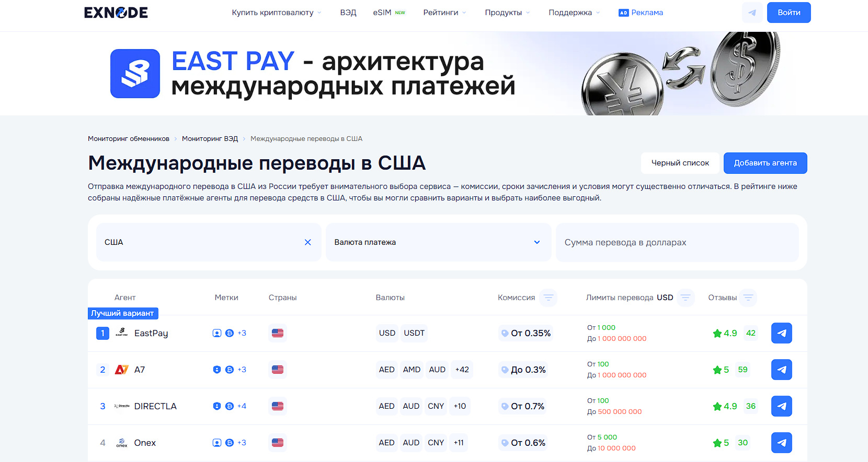Viewport: 868px width, 462px height.
Task: Open the EXNODE logo home link
Action: [x=116, y=13]
